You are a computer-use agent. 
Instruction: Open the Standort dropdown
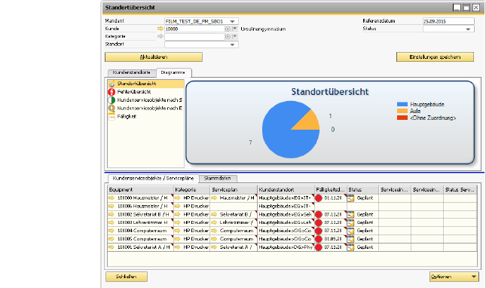(232, 44)
